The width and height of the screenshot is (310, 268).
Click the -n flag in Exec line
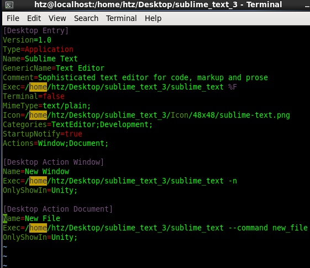[x=233, y=181]
